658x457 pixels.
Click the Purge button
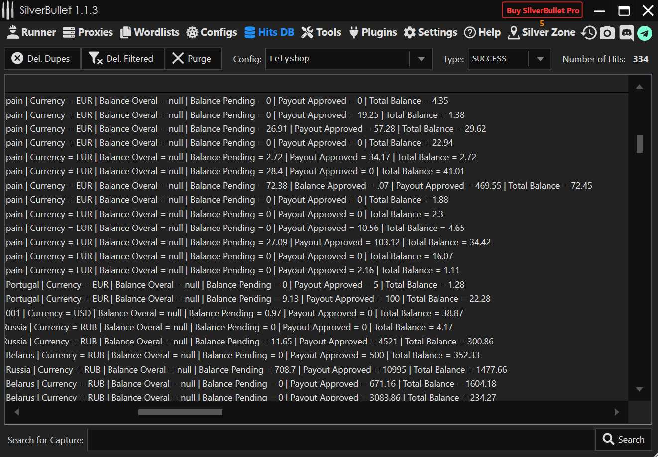click(193, 59)
